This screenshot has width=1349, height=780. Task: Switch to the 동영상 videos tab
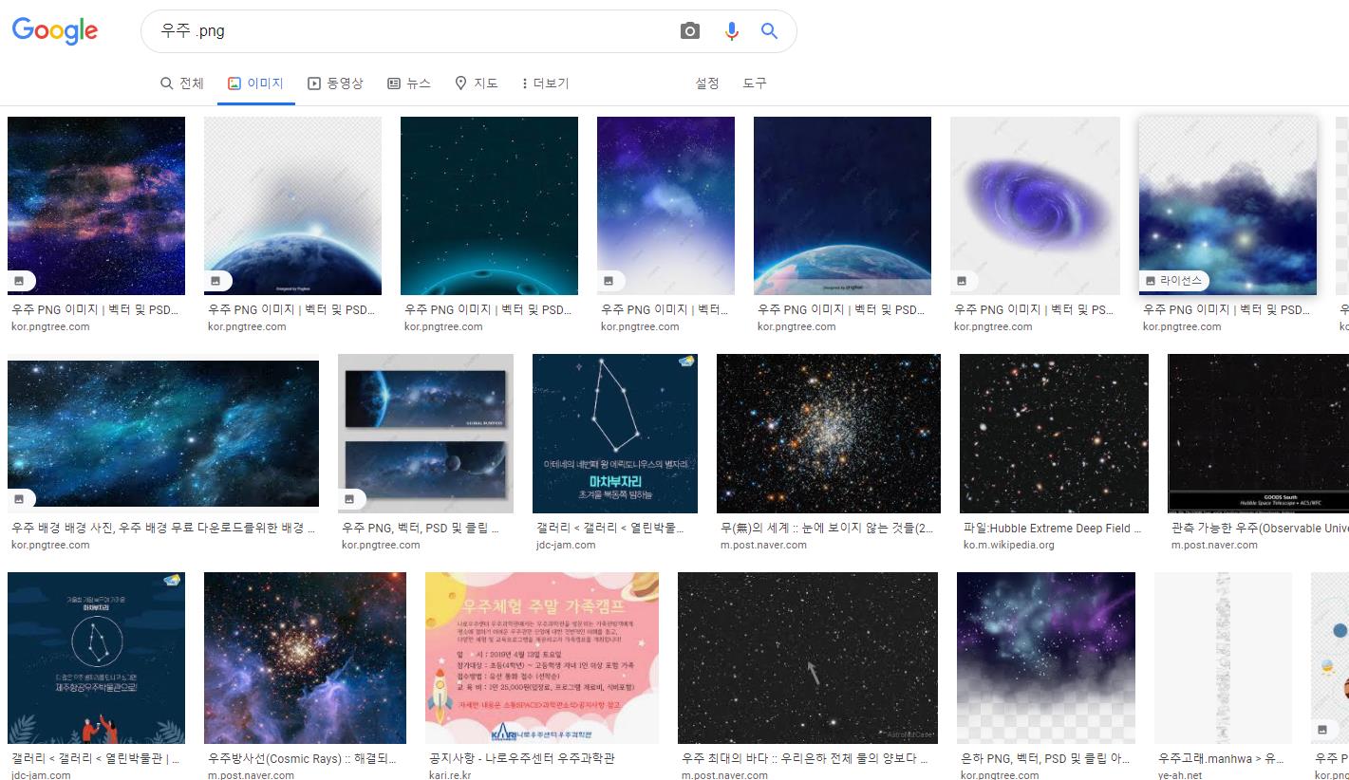pyautogui.click(x=335, y=84)
